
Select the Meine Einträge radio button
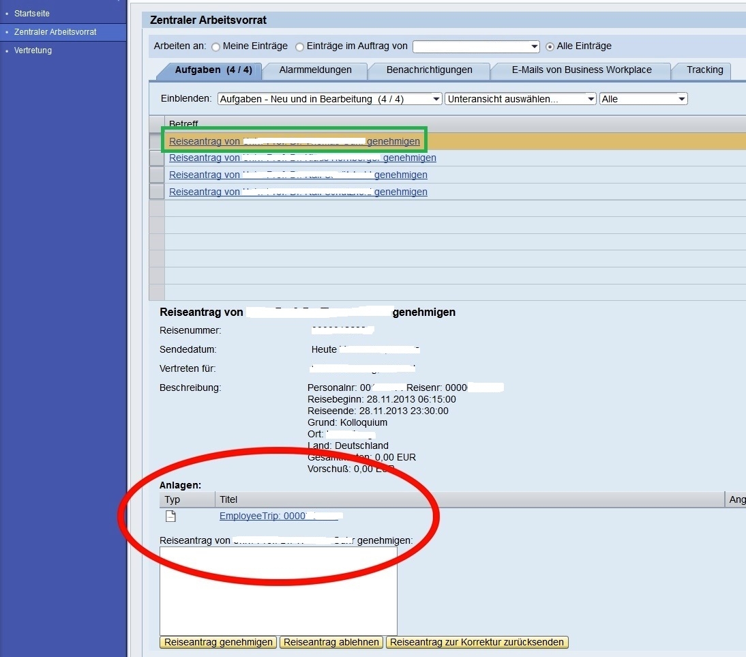[216, 47]
